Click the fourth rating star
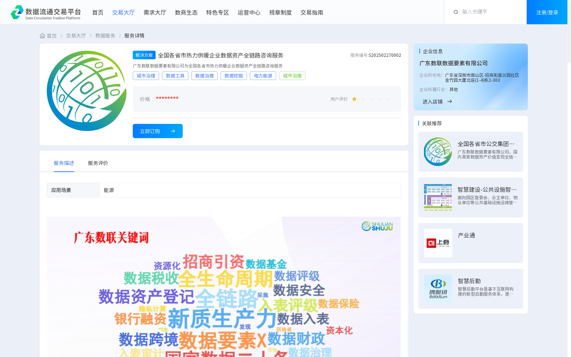 [x=380, y=99]
